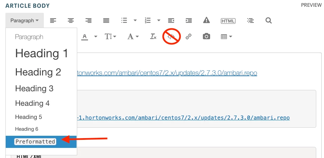Insert a numbered list
Screen dimensions: 324x158
148,21
